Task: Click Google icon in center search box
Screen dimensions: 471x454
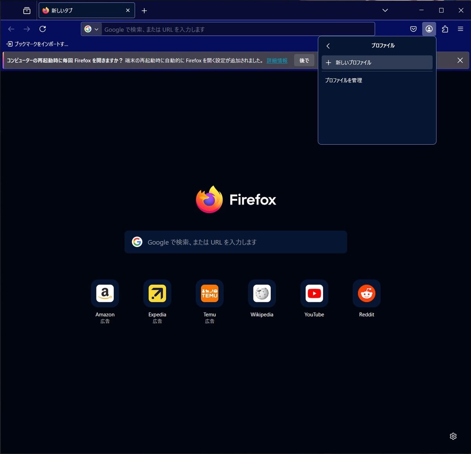Action: click(137, 242)
